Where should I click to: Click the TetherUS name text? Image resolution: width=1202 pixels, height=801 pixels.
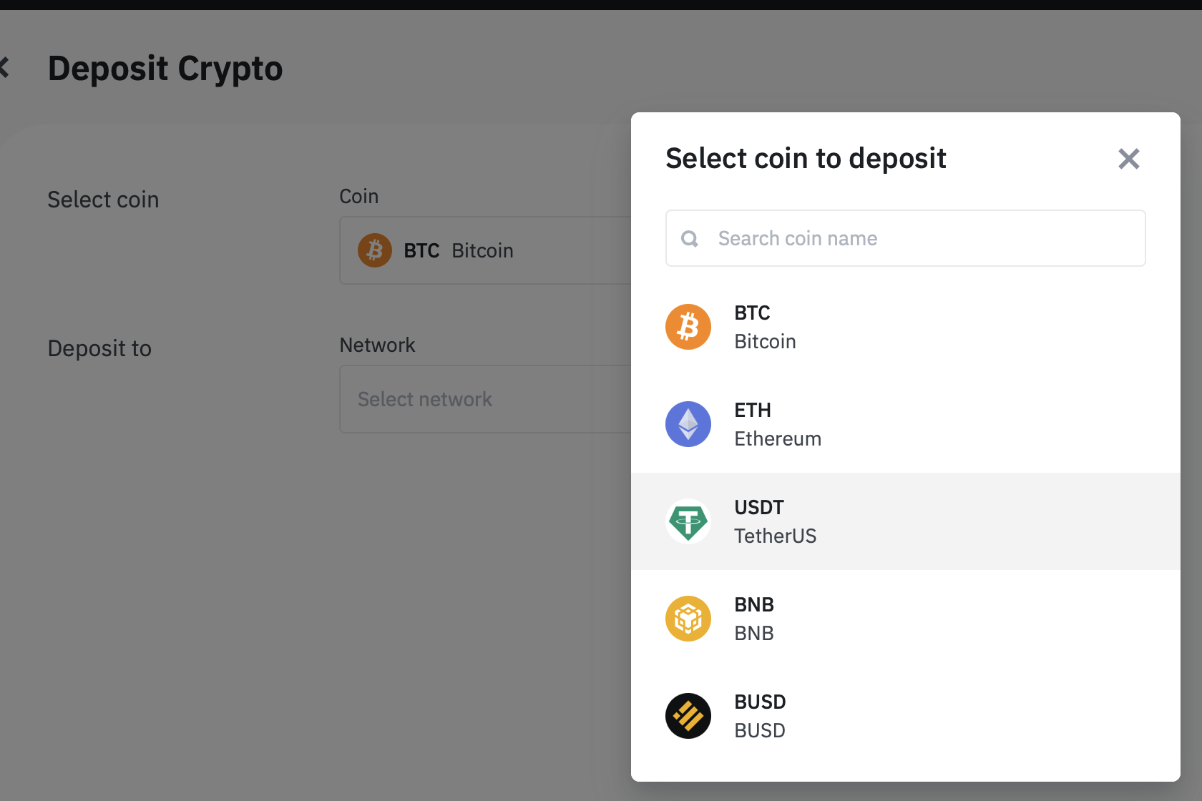(x=776, y=536)
